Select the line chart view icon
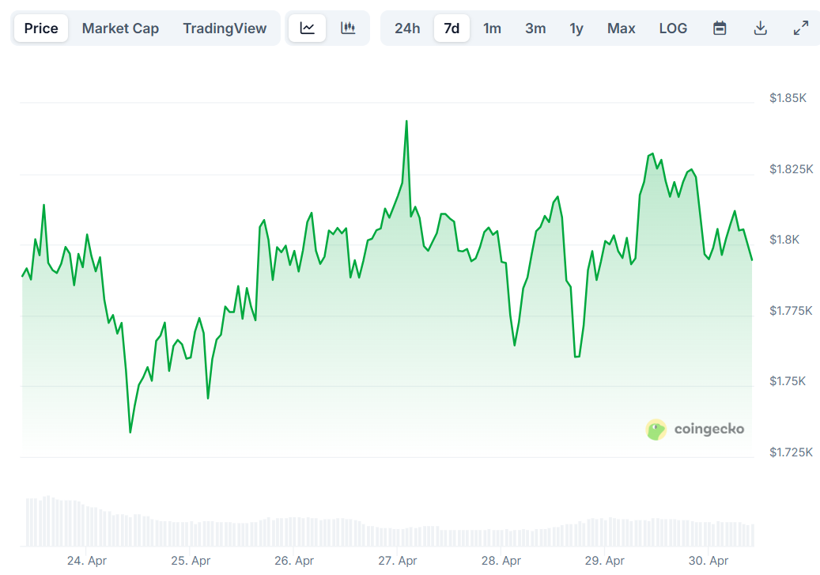This screenshot has height=575, width=820. click(x=307, y=28)
